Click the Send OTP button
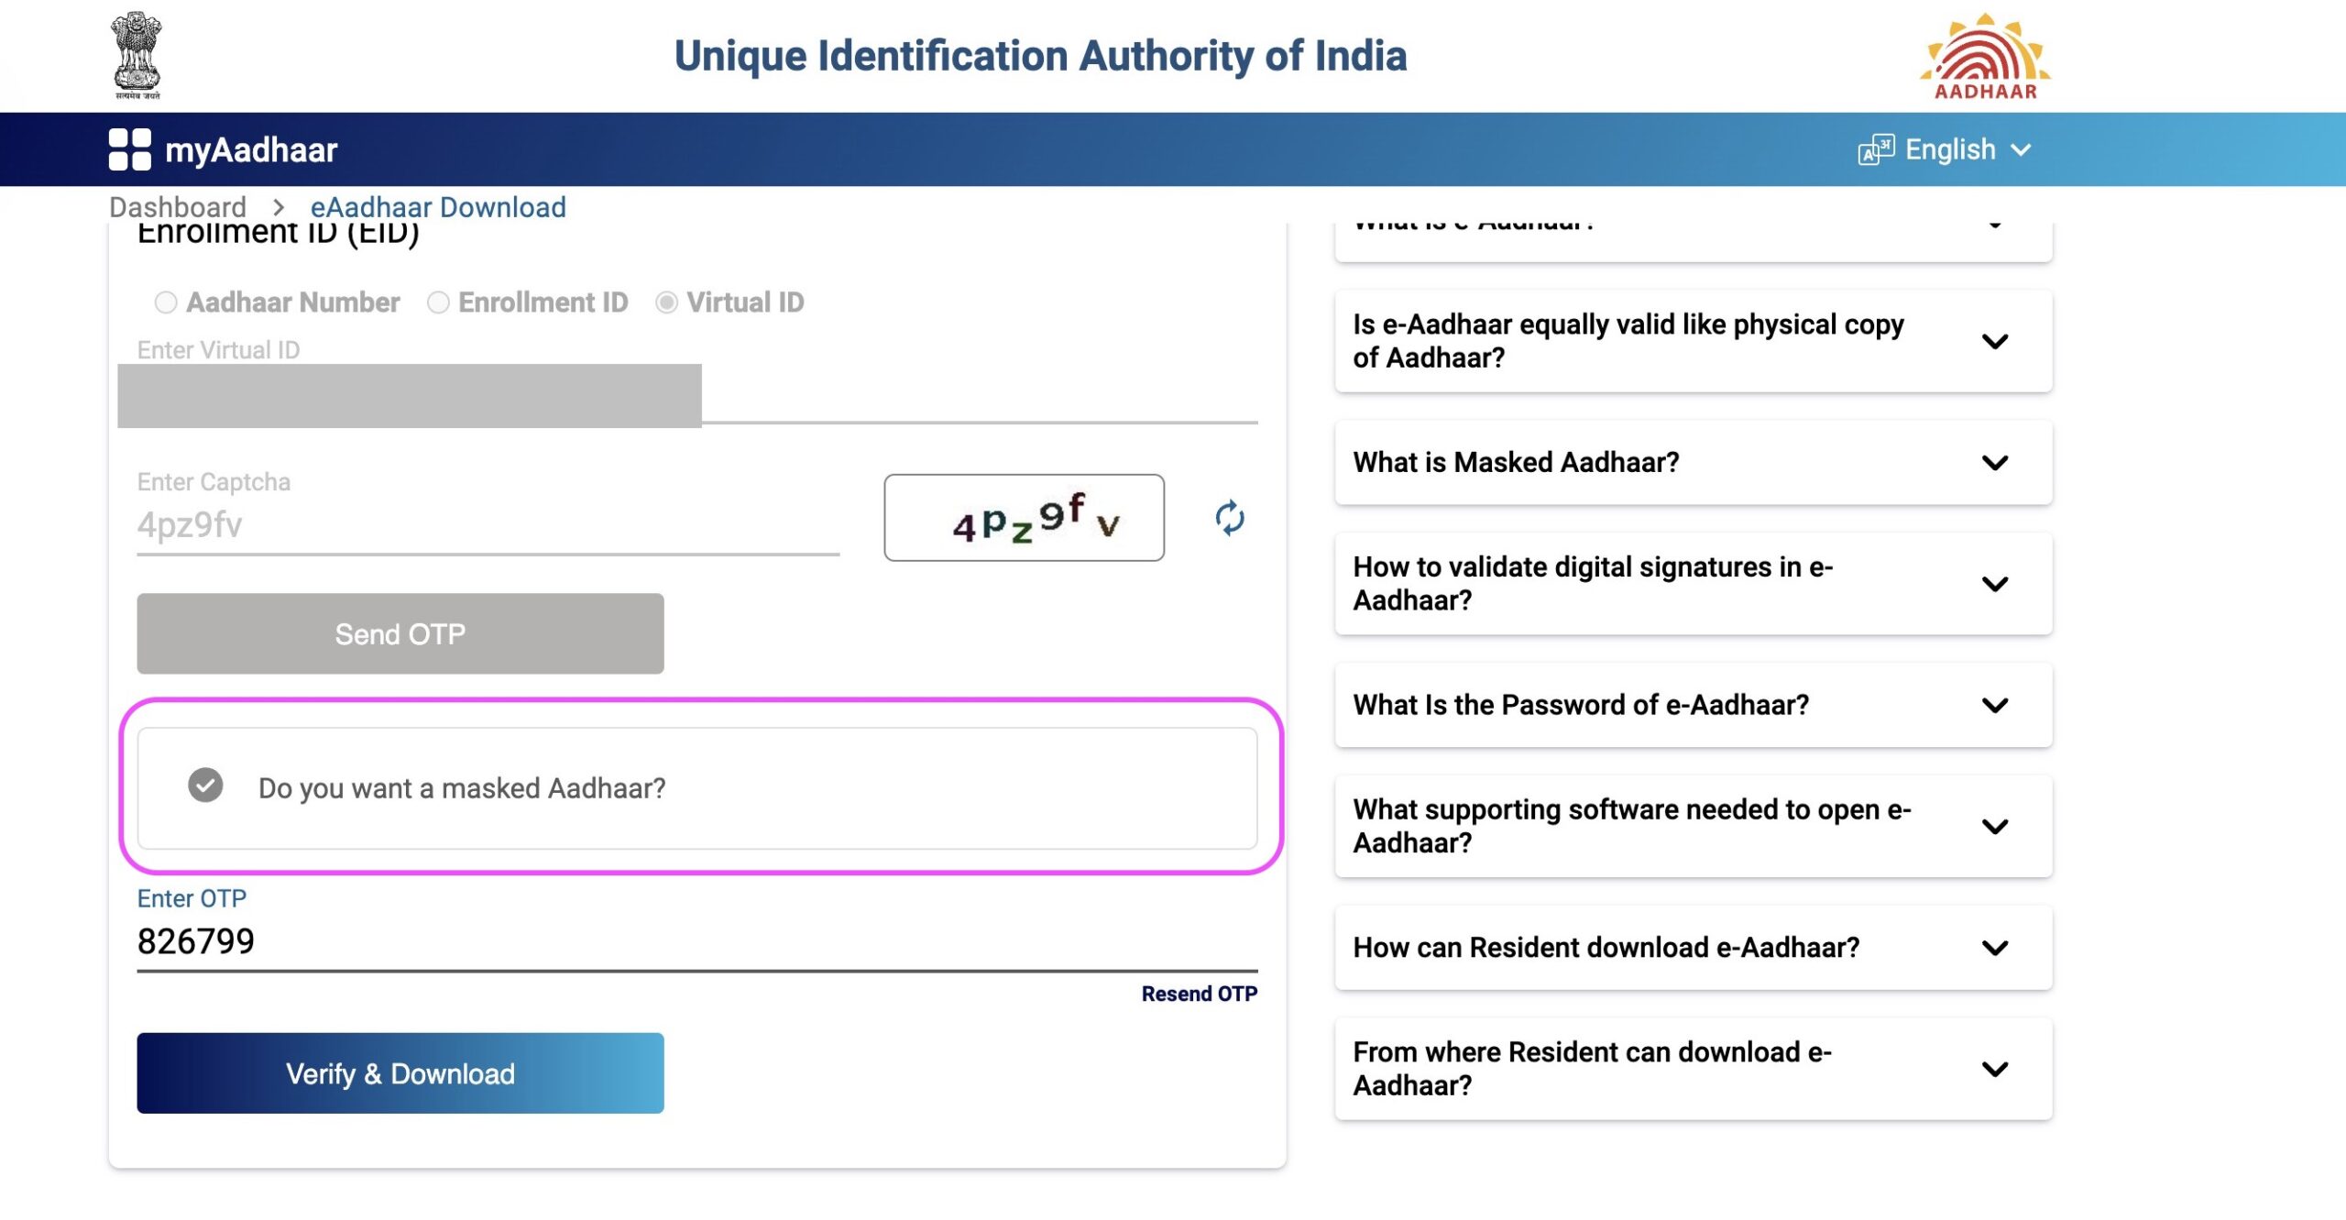 (x=399, y=633)
